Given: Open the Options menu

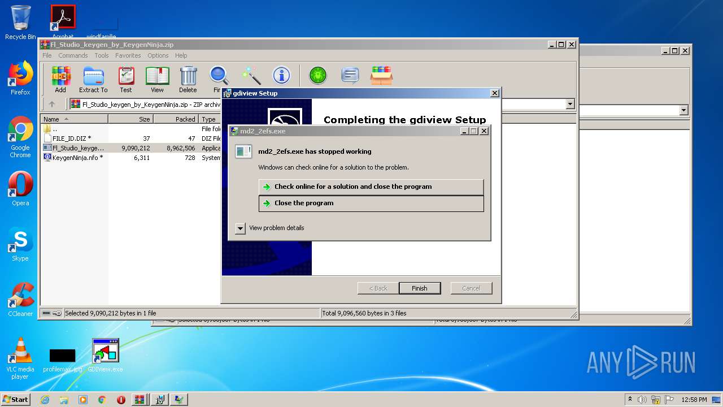Looking at the screenshot, I should click(x=158, y=55).
